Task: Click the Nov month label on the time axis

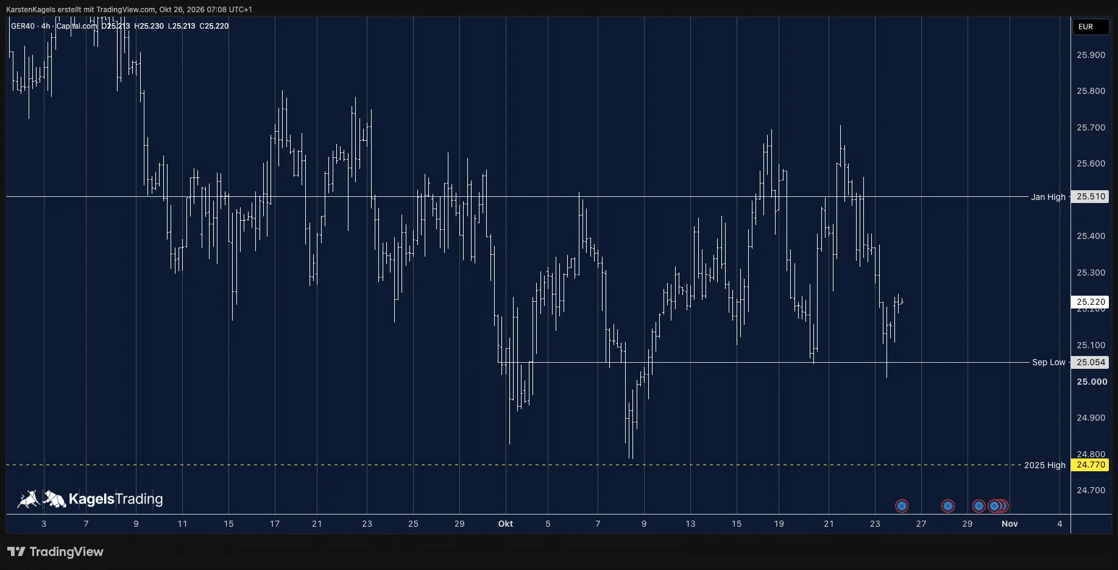Action: (x=1010, y=524)
